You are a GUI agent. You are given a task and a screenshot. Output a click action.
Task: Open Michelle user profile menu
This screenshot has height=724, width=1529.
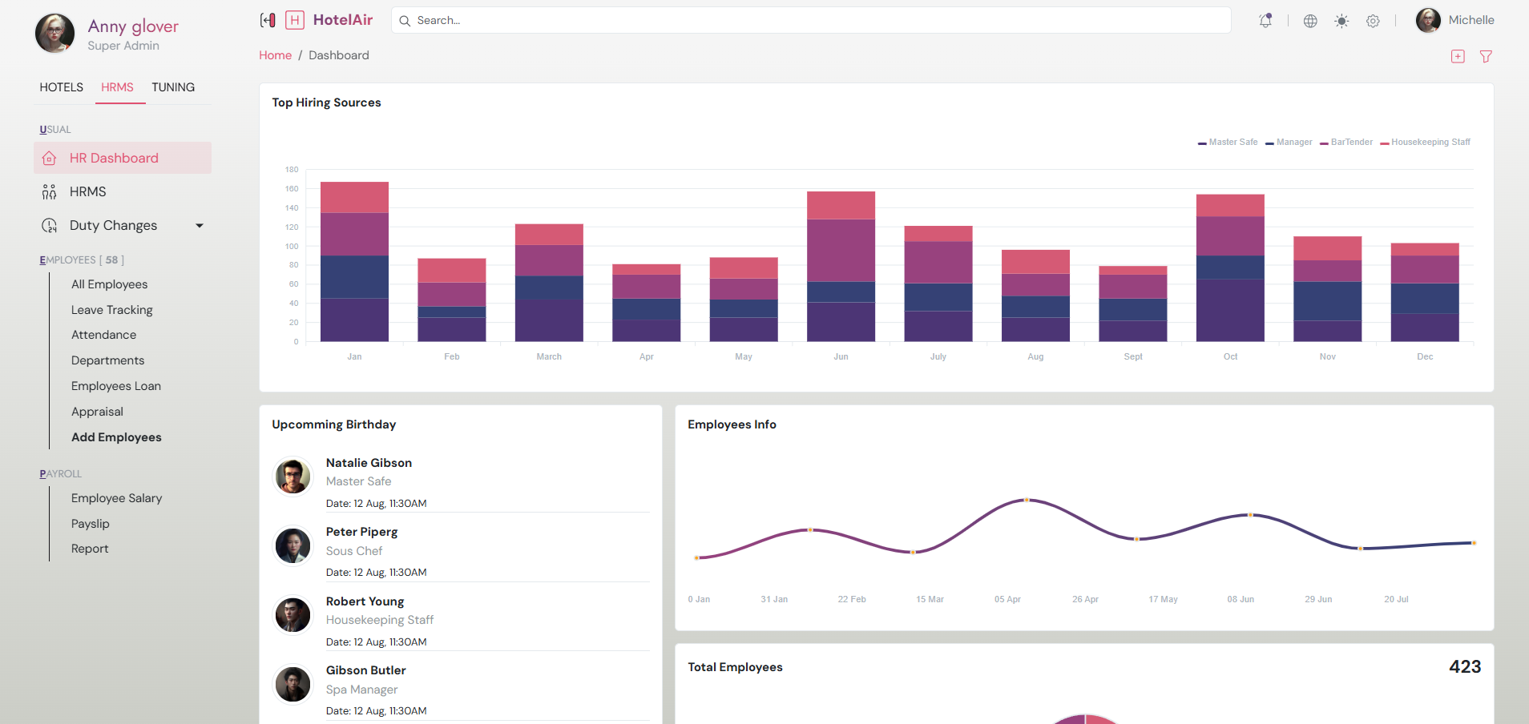point(1455,20)
